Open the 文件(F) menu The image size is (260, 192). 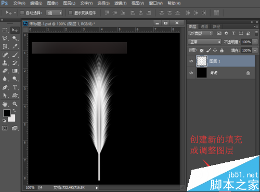tap(19, 3)
